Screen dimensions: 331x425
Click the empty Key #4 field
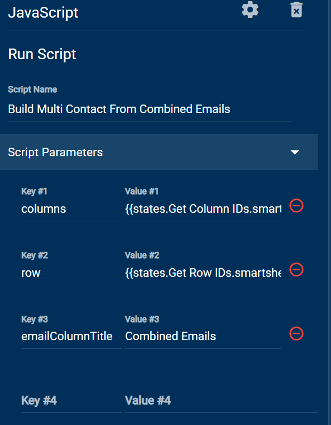click(72, 400)
